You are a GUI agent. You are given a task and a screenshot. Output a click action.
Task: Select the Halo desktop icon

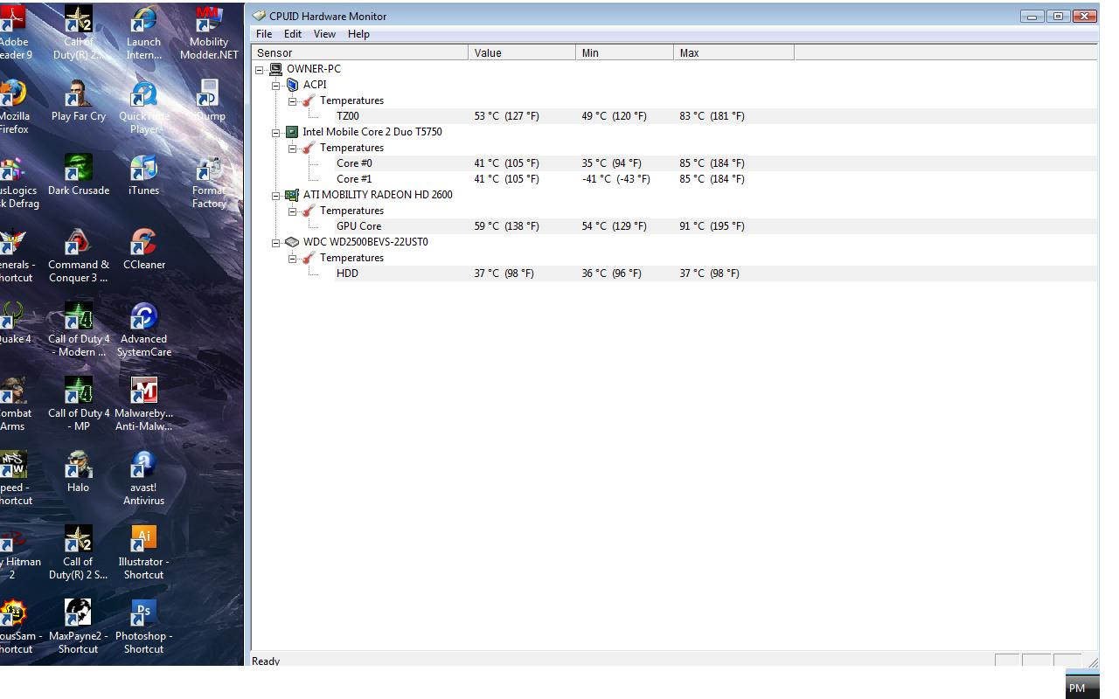tap(79, 473)
